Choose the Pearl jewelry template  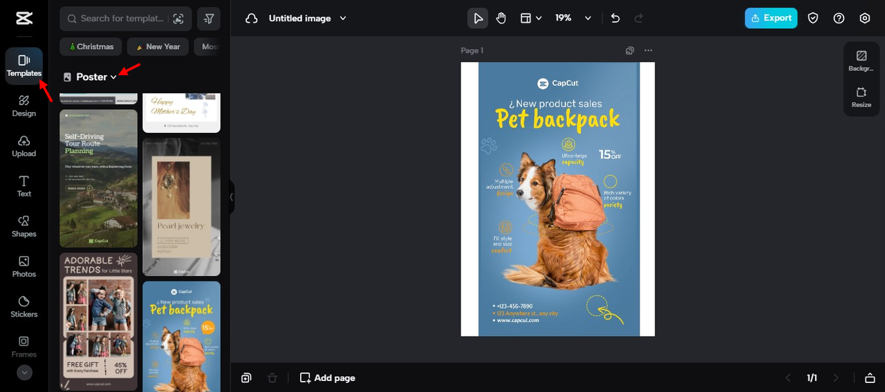pyautogui.click(x=181, y=207)
